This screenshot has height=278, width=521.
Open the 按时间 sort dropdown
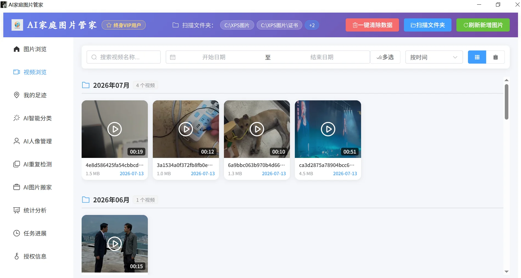434,57
